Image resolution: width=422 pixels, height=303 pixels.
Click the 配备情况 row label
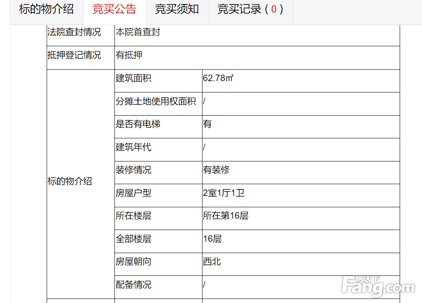(133, 285)
